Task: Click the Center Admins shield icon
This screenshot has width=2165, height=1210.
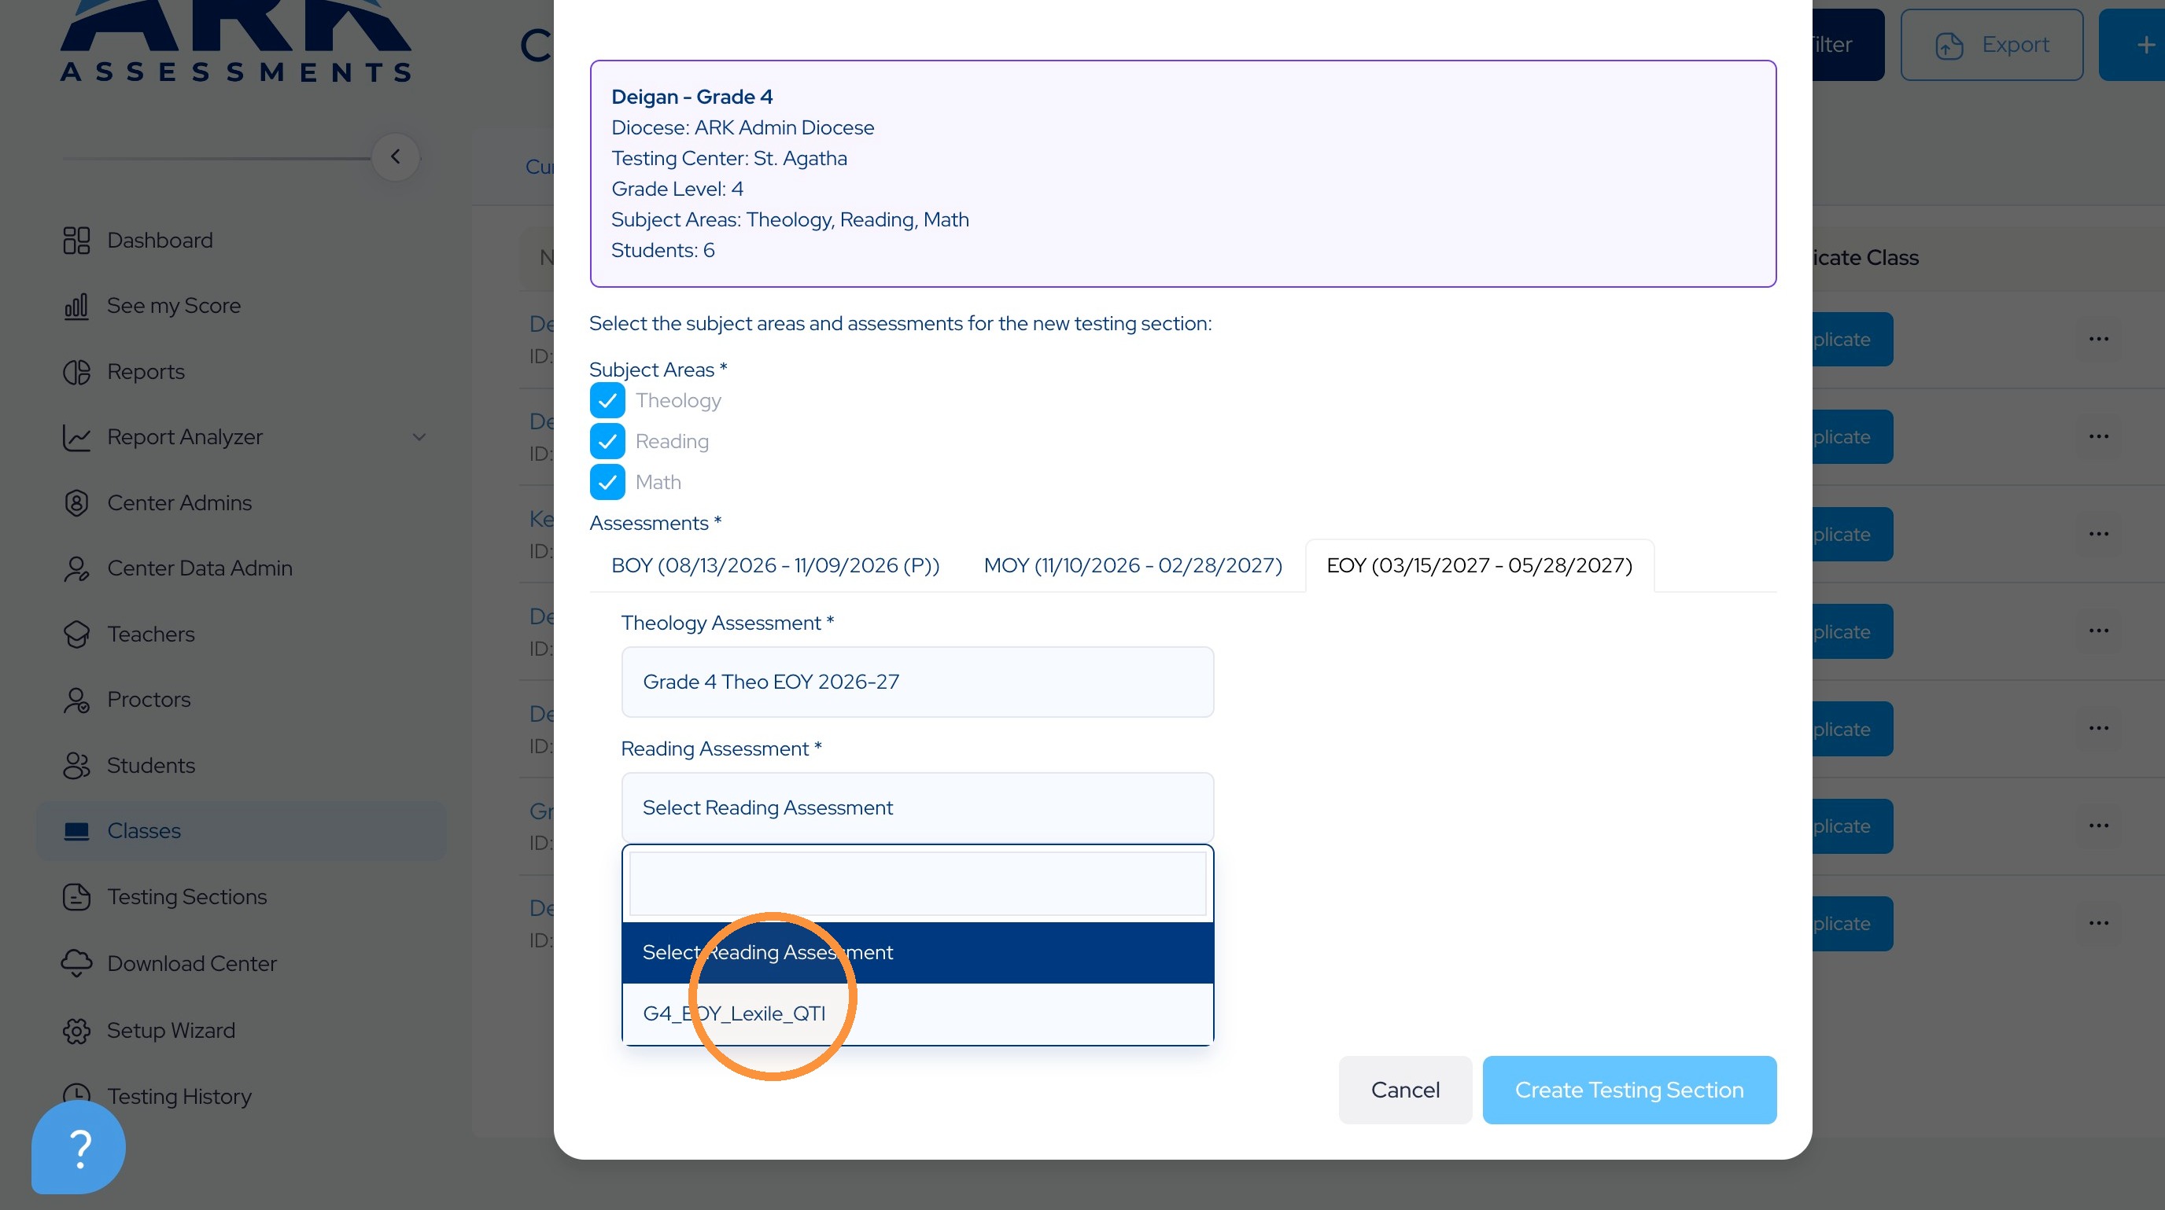Action: (76, 503)
